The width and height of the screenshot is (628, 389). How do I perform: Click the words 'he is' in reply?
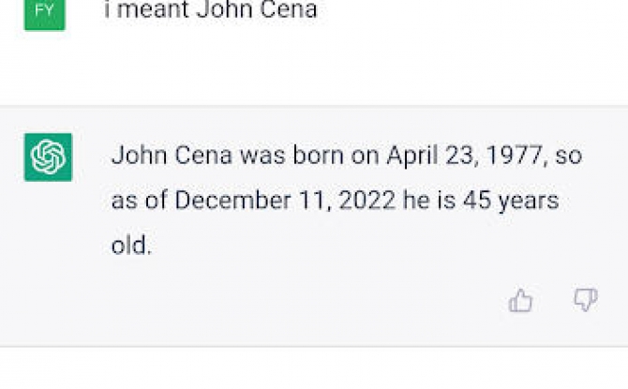(429, 200)
